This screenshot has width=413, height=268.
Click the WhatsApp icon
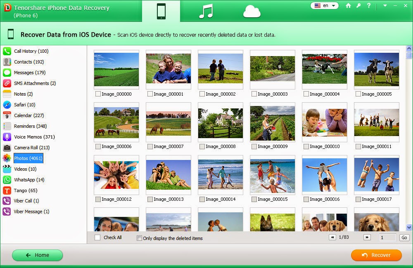point(7,180)
